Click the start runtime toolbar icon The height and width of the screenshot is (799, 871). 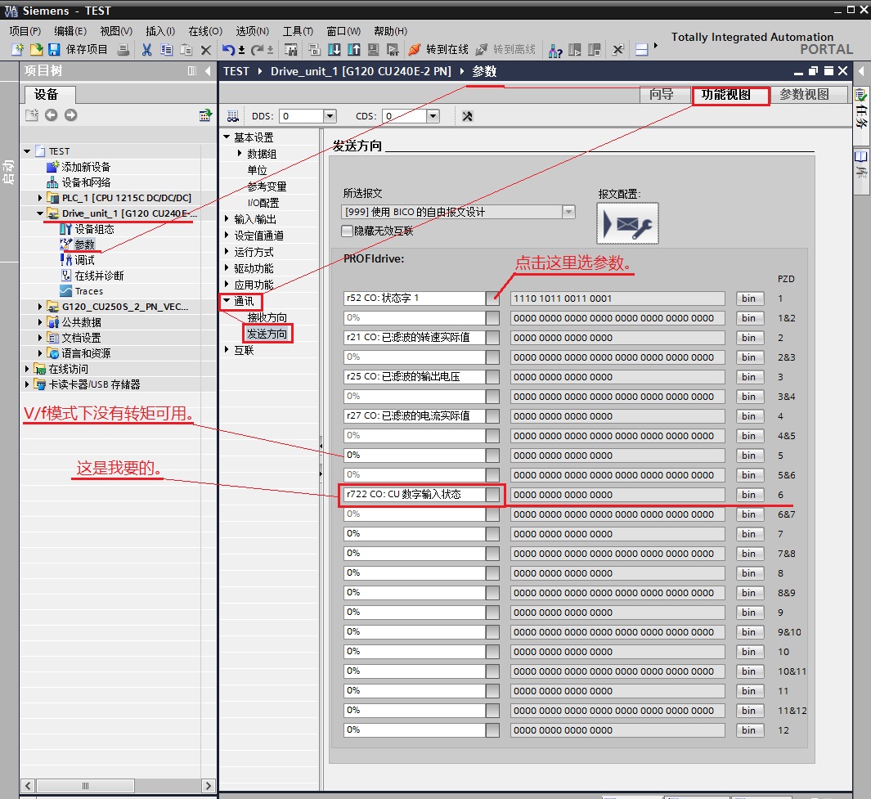point(393,50)
